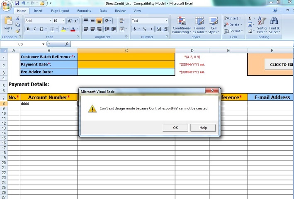Image resolution: width=294 pixels, height=199 pixels.
Task: Click the Paste icon in Clipboard group
Action: [x=8, y=22]
